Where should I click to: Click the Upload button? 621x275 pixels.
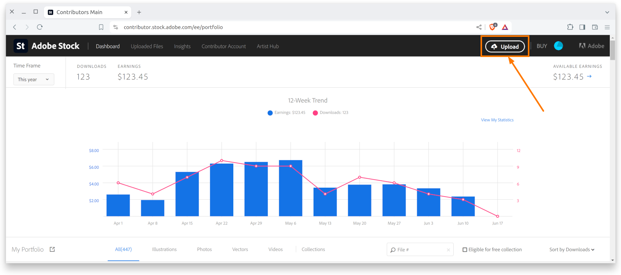505,47
